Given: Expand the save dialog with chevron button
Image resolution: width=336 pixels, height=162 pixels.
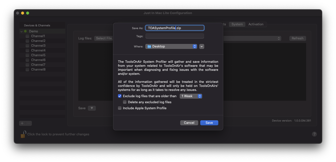Looking at the screenshot, I should 202,46.
